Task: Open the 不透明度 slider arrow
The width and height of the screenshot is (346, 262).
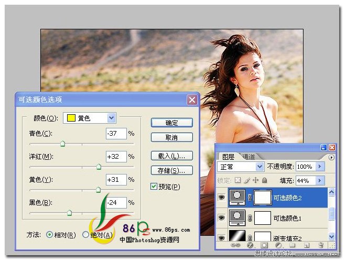Action: point(320,167)
